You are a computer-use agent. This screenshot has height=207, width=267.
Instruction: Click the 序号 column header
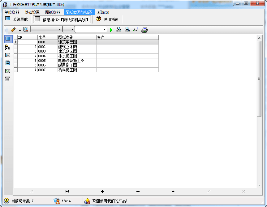48,37
